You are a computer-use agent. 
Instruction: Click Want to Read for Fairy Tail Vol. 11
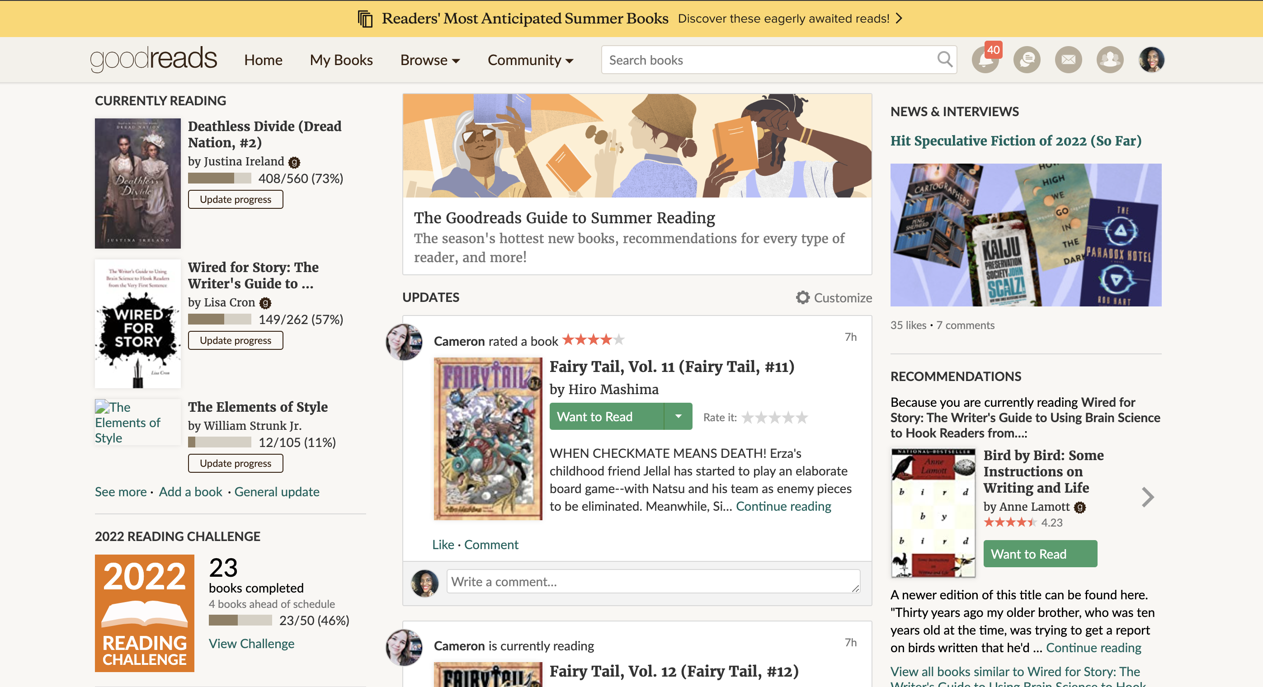[x=607, y=416]
